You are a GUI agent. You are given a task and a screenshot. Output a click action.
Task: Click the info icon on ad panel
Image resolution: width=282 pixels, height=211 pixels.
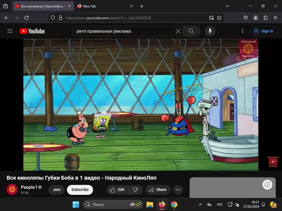coord(267,184)
